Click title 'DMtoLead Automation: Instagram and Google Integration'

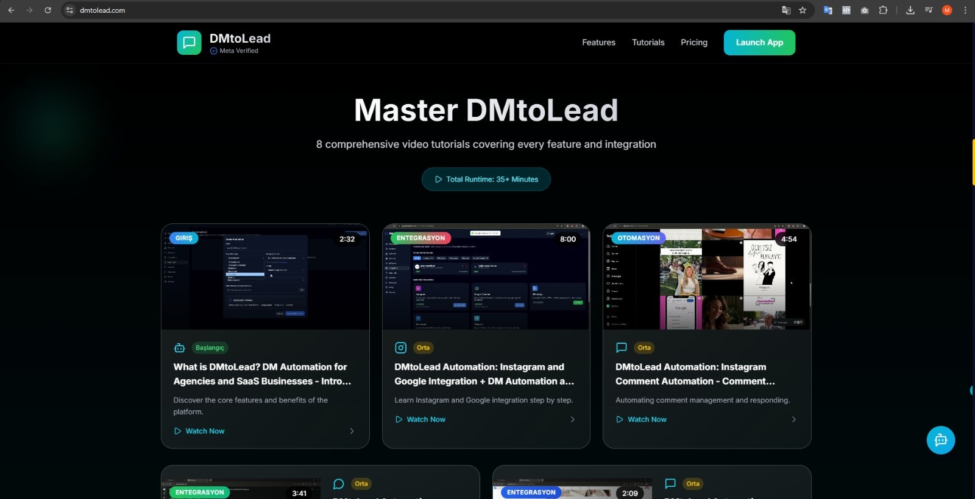pyautogui.click(x=484, y=374)
